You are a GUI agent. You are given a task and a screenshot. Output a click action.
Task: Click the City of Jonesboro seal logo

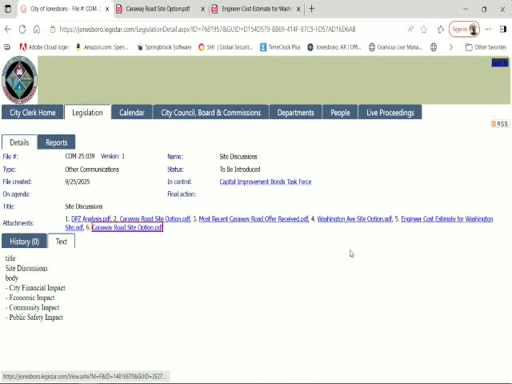(x=19, y=80)
